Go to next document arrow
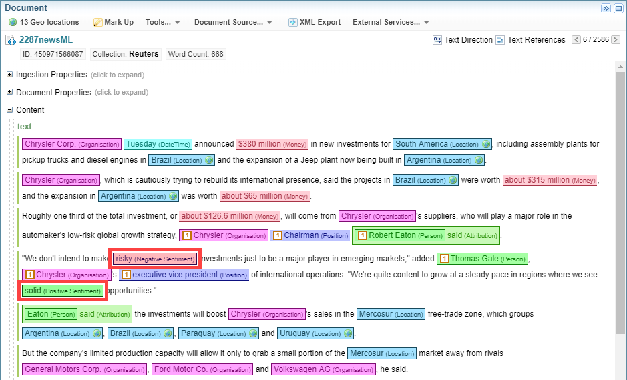 click(x=617, y=40)
